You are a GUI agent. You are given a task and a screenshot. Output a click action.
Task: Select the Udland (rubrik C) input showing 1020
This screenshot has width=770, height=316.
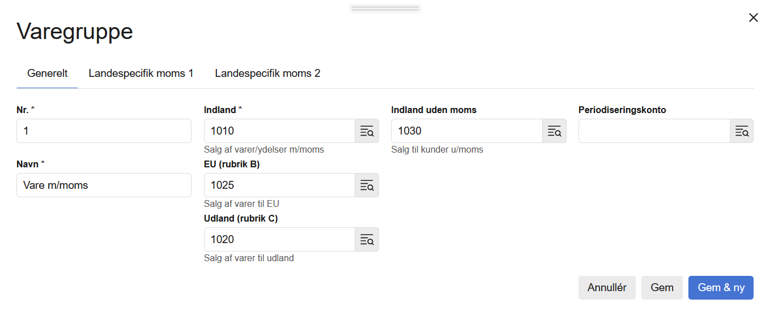(x=279, y=240)
